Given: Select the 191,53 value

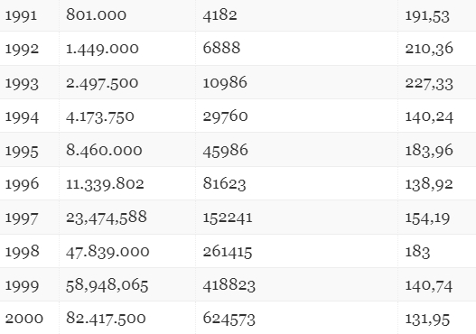Looking at the screenshot, I should click(x=427, y=16).
